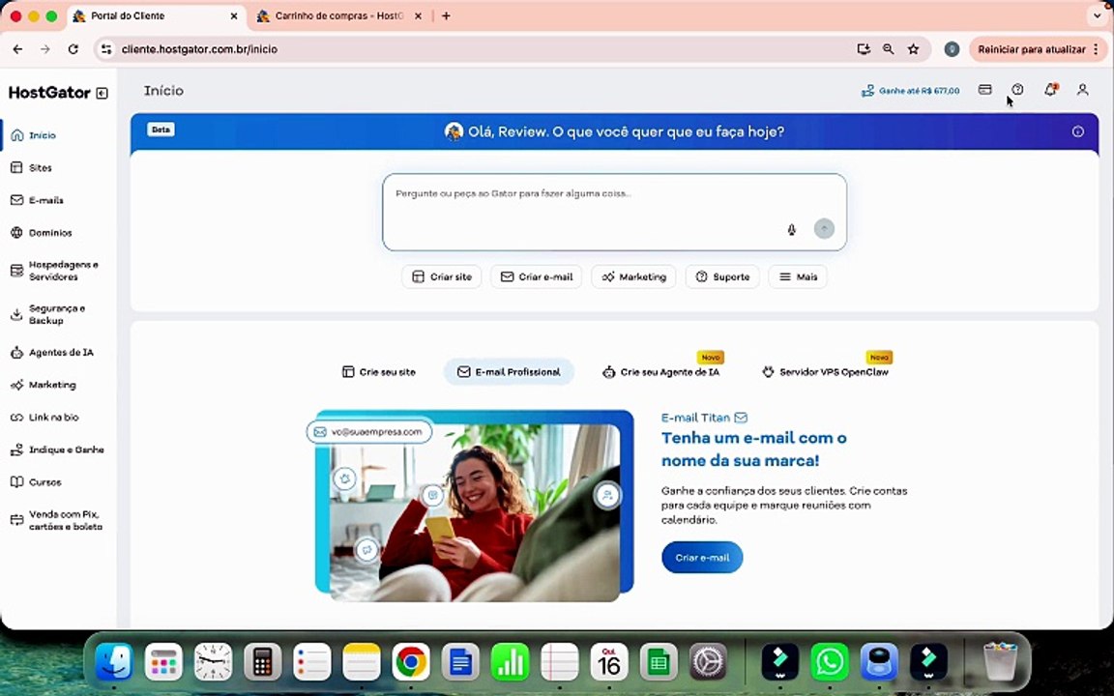This screenshot has height=696, width=1114.
Task: Open a new browser tab
Action: (446, 15)
